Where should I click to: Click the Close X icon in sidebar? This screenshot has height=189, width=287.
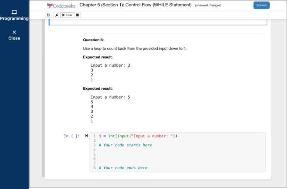click(14, 32)
